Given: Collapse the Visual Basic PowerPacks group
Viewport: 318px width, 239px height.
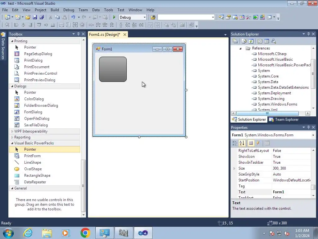Looking at the screenshot, I should click(12, 143).
